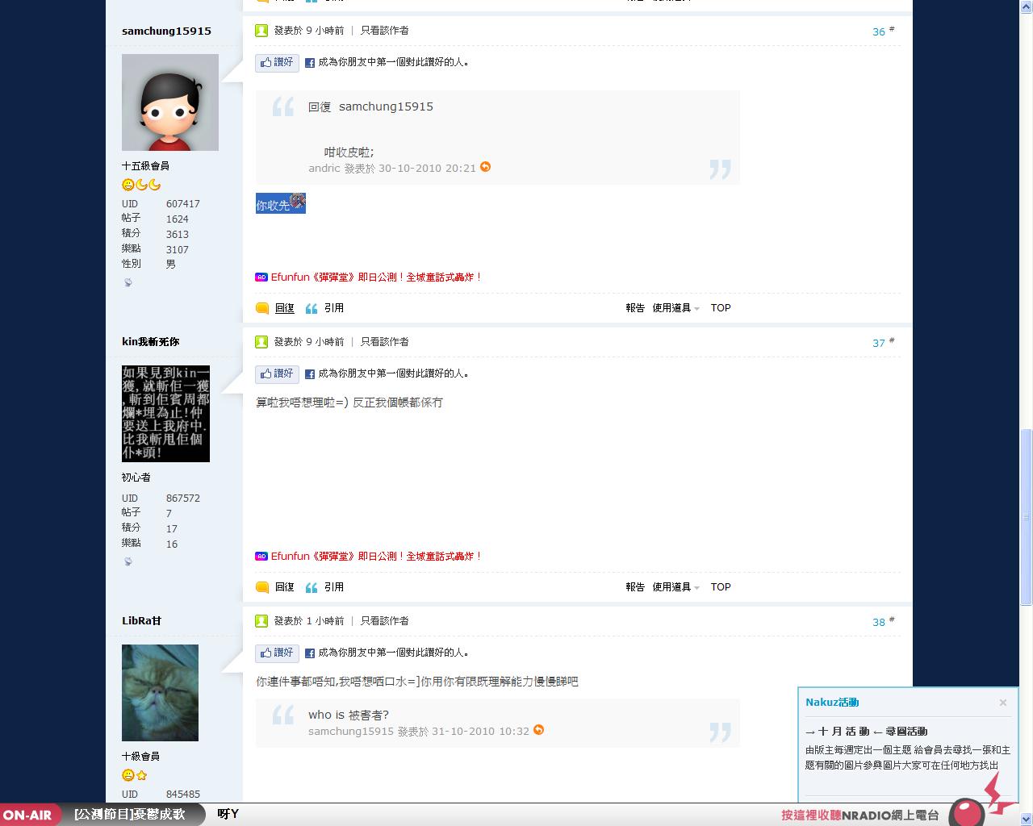Open 使用道具 dropdown in post 37
Screen dimensions: 1033x826
(675, 587)
